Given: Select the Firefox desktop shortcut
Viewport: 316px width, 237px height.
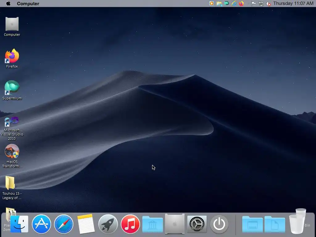Looking at the screenshot, I should (12, 58).
